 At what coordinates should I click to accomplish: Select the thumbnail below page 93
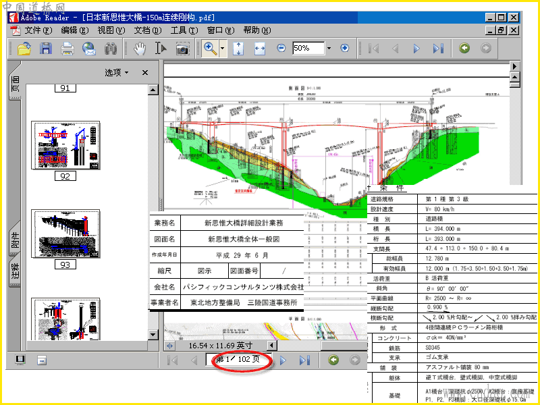point(65,319)
